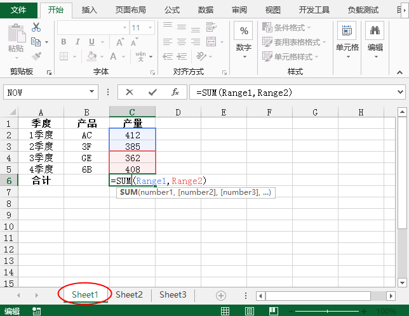Open the 字体 dialog launcher
The image size is (409, 316).
[x=152, y=73]
